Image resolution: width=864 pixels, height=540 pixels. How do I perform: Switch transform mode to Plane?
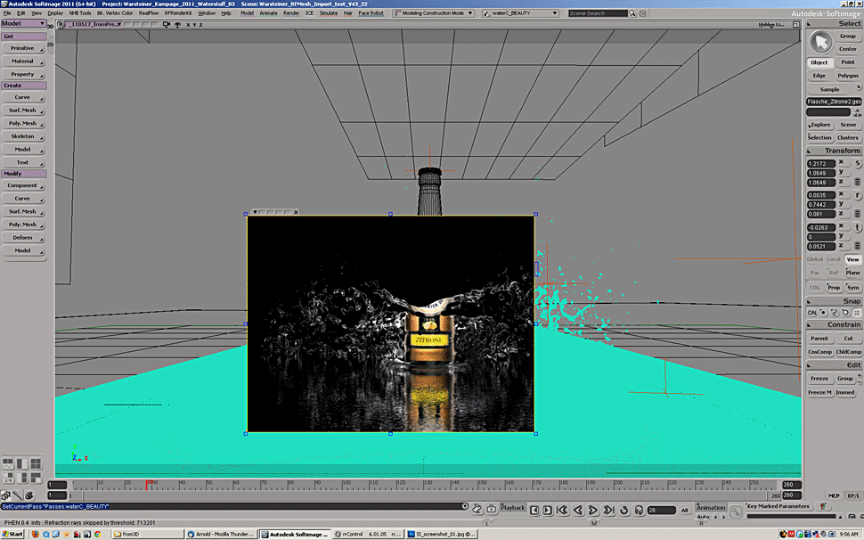[x=852, y=272]
